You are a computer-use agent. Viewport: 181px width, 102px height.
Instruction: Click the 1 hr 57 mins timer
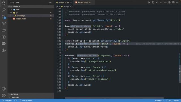point(26,100)
